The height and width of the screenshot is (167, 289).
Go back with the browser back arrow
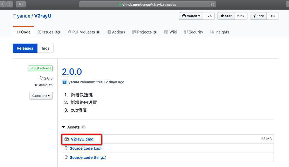point(3,4)
